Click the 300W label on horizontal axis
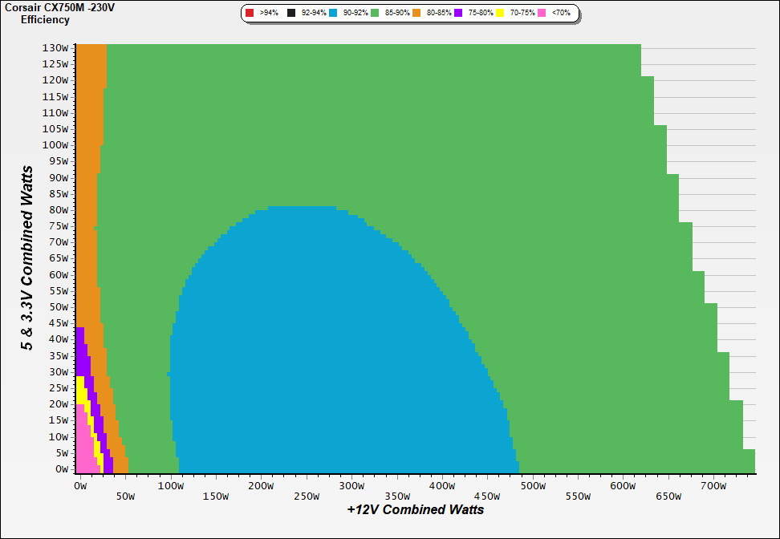Image resolution: width=780 pixels, height=539 pixels. tap(351, 486)
